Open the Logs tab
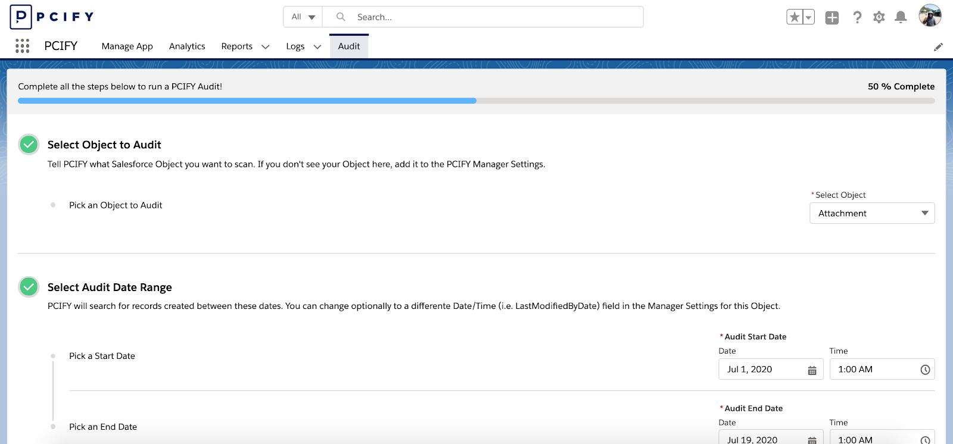 (295, 46)
